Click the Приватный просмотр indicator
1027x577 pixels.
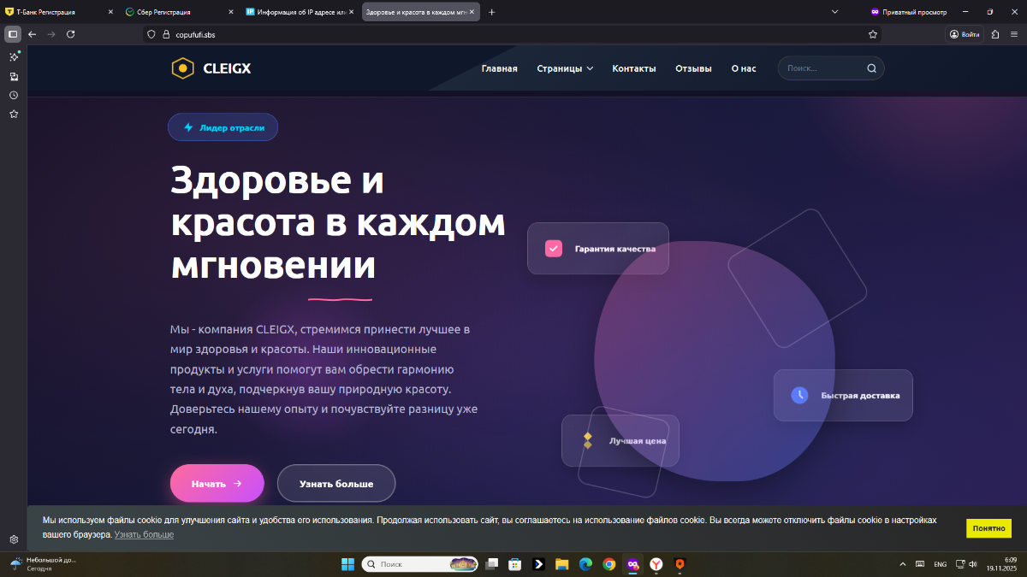[909, 12]
